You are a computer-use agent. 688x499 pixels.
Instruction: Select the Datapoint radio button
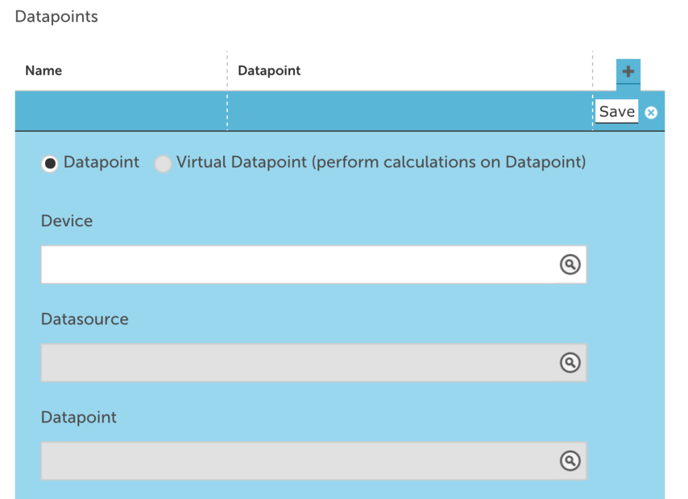(x=50, y=163)
